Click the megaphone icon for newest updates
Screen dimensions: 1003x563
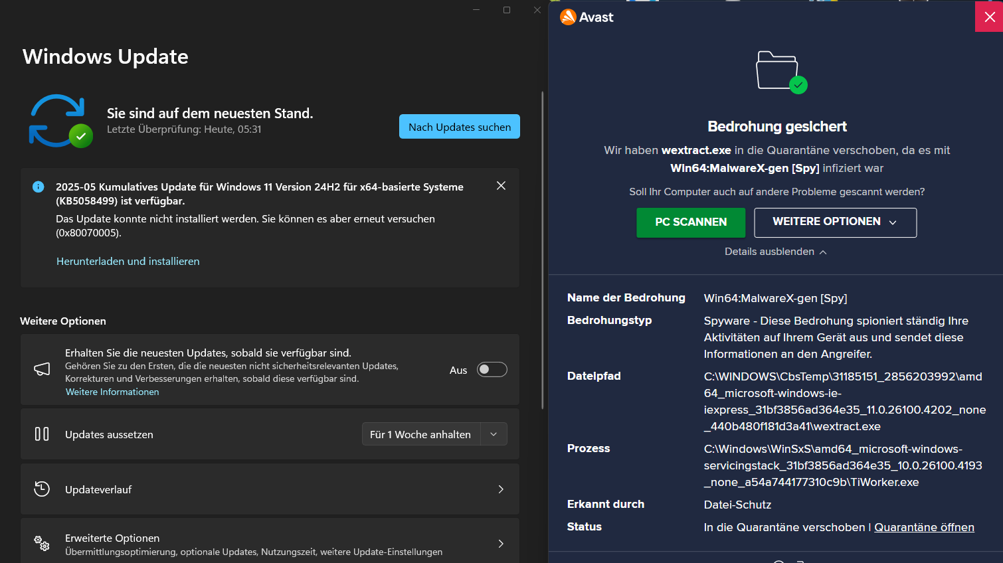tap(42, 369)
